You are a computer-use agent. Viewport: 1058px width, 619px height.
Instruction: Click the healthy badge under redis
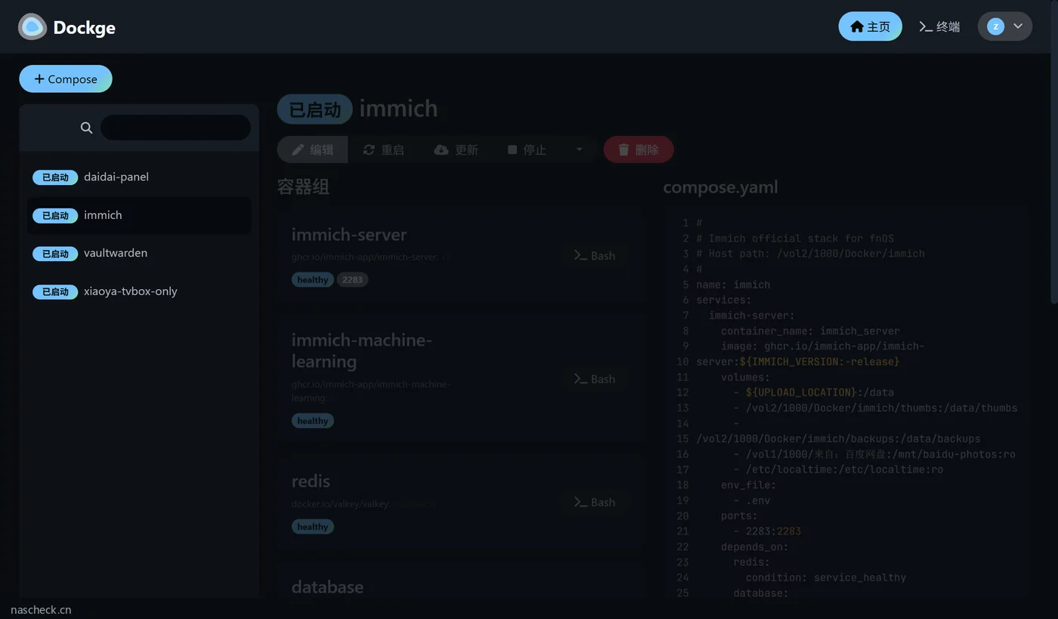point(313,527)
